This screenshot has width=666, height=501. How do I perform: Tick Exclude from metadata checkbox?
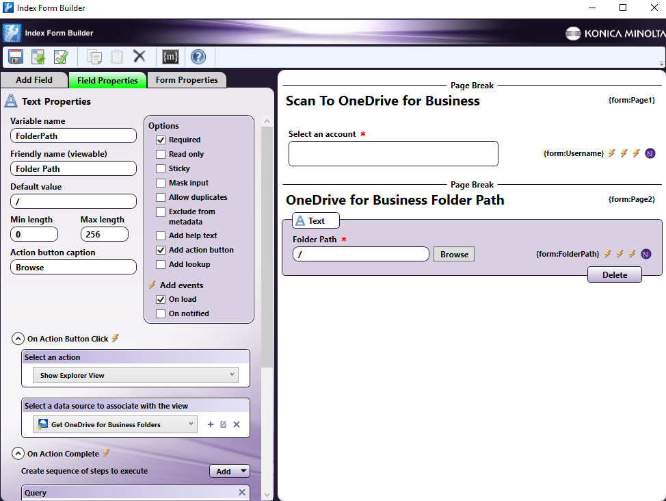[161, 211]
